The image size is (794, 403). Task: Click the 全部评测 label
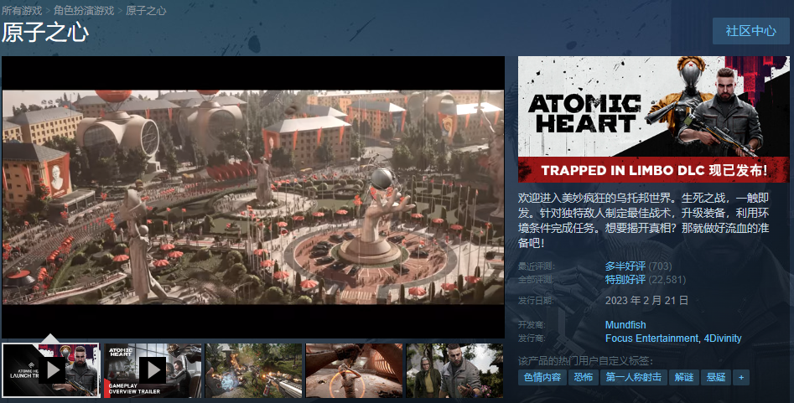(x=537, y=280)
